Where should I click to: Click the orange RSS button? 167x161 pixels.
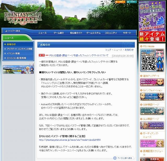[x=120, y=2]
